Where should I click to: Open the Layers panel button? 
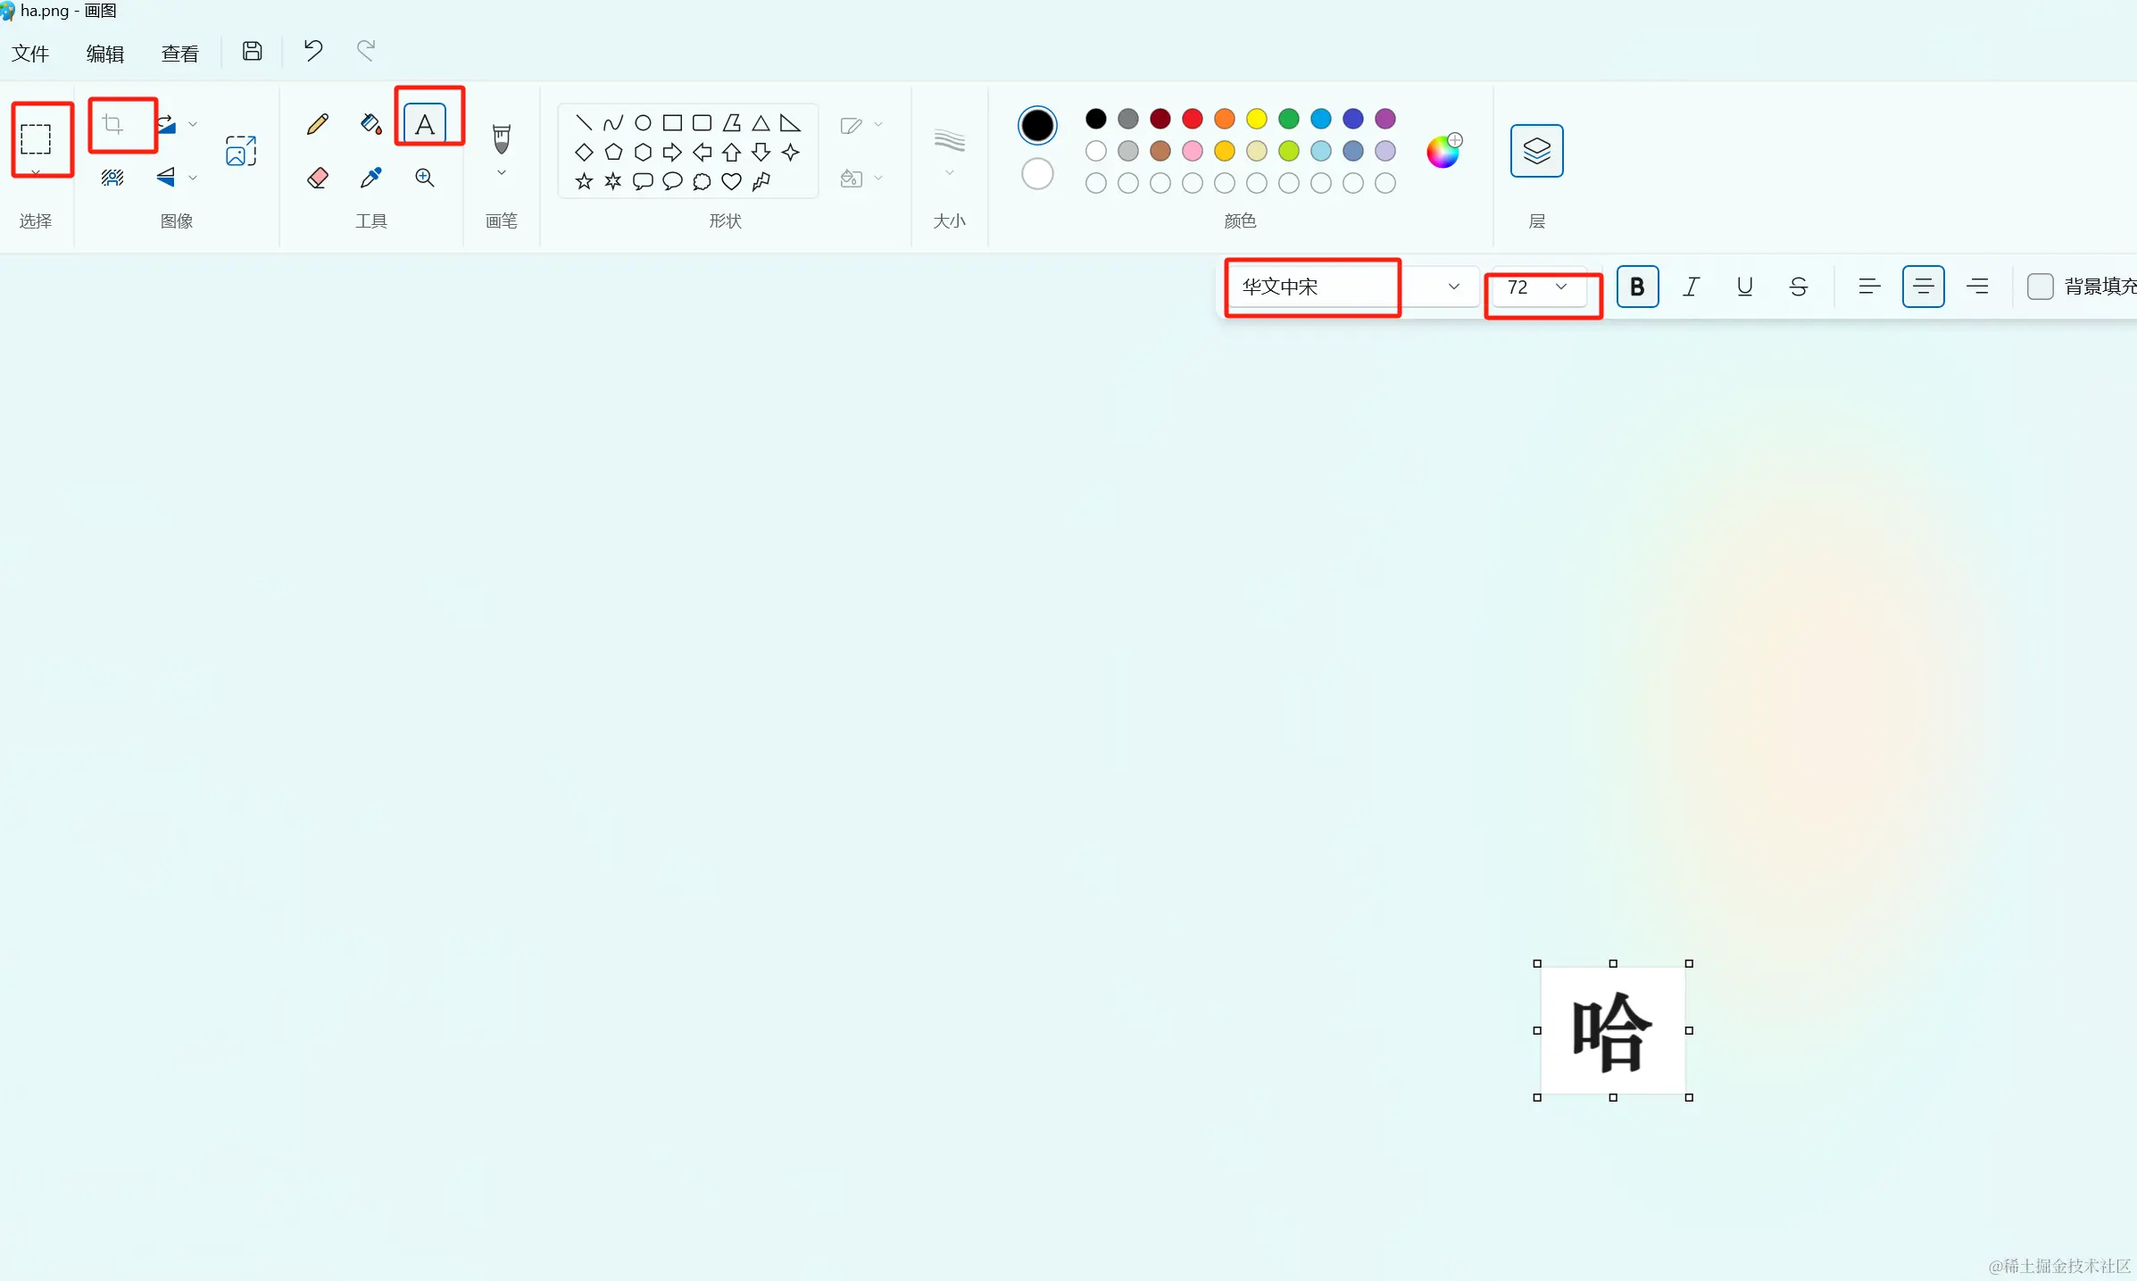pos(1536,151)
